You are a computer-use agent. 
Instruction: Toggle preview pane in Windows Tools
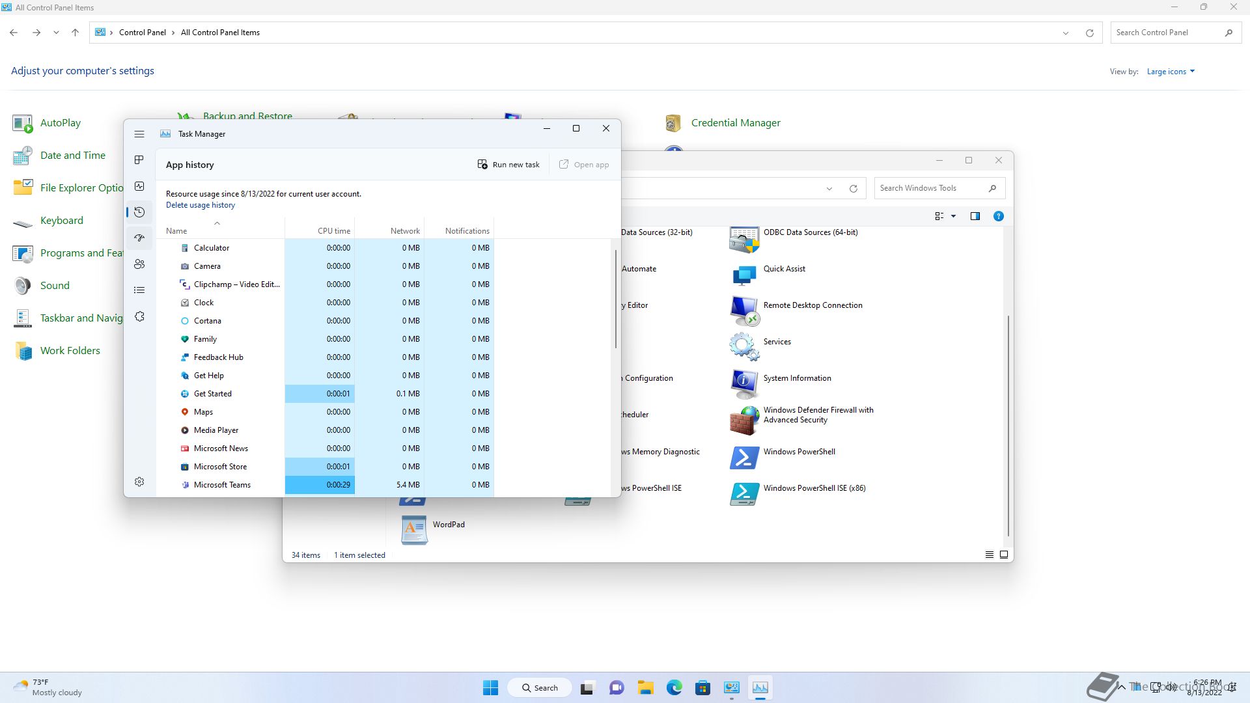(975, 216)
